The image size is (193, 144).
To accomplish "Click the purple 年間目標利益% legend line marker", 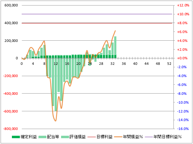I will coord(149,137).
